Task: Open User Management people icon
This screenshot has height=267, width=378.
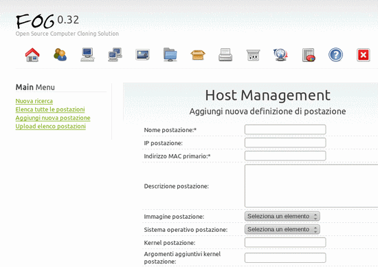Action: (60, 55)
